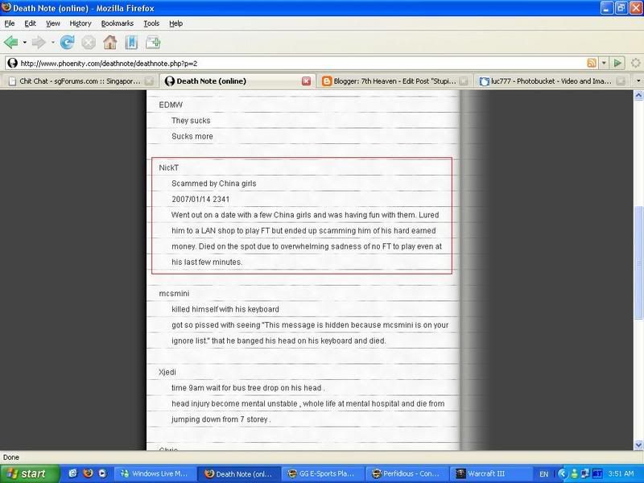Open the list all tabs dropdown
The image size is (644, 483).
tap(638, 81)
